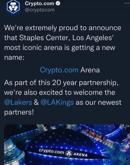Click the Crypto.com display name
130x165 pixels.
tap(40, 3)
